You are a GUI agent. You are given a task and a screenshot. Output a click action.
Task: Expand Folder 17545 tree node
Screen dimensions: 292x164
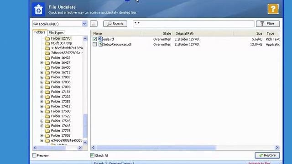[x=42, y=121]
